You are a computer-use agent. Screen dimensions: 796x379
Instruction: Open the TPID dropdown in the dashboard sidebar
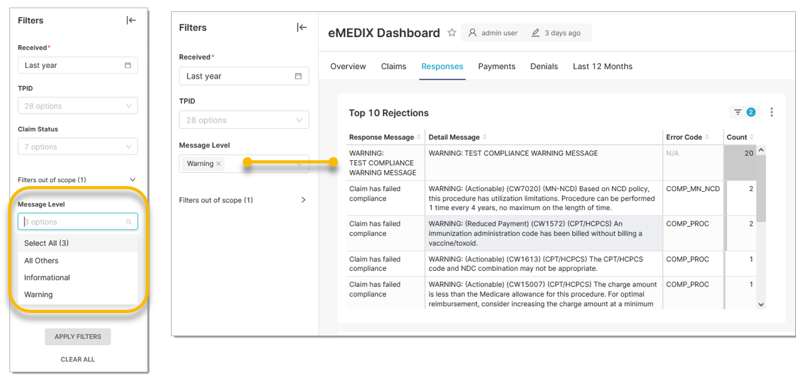click(243, 120)
